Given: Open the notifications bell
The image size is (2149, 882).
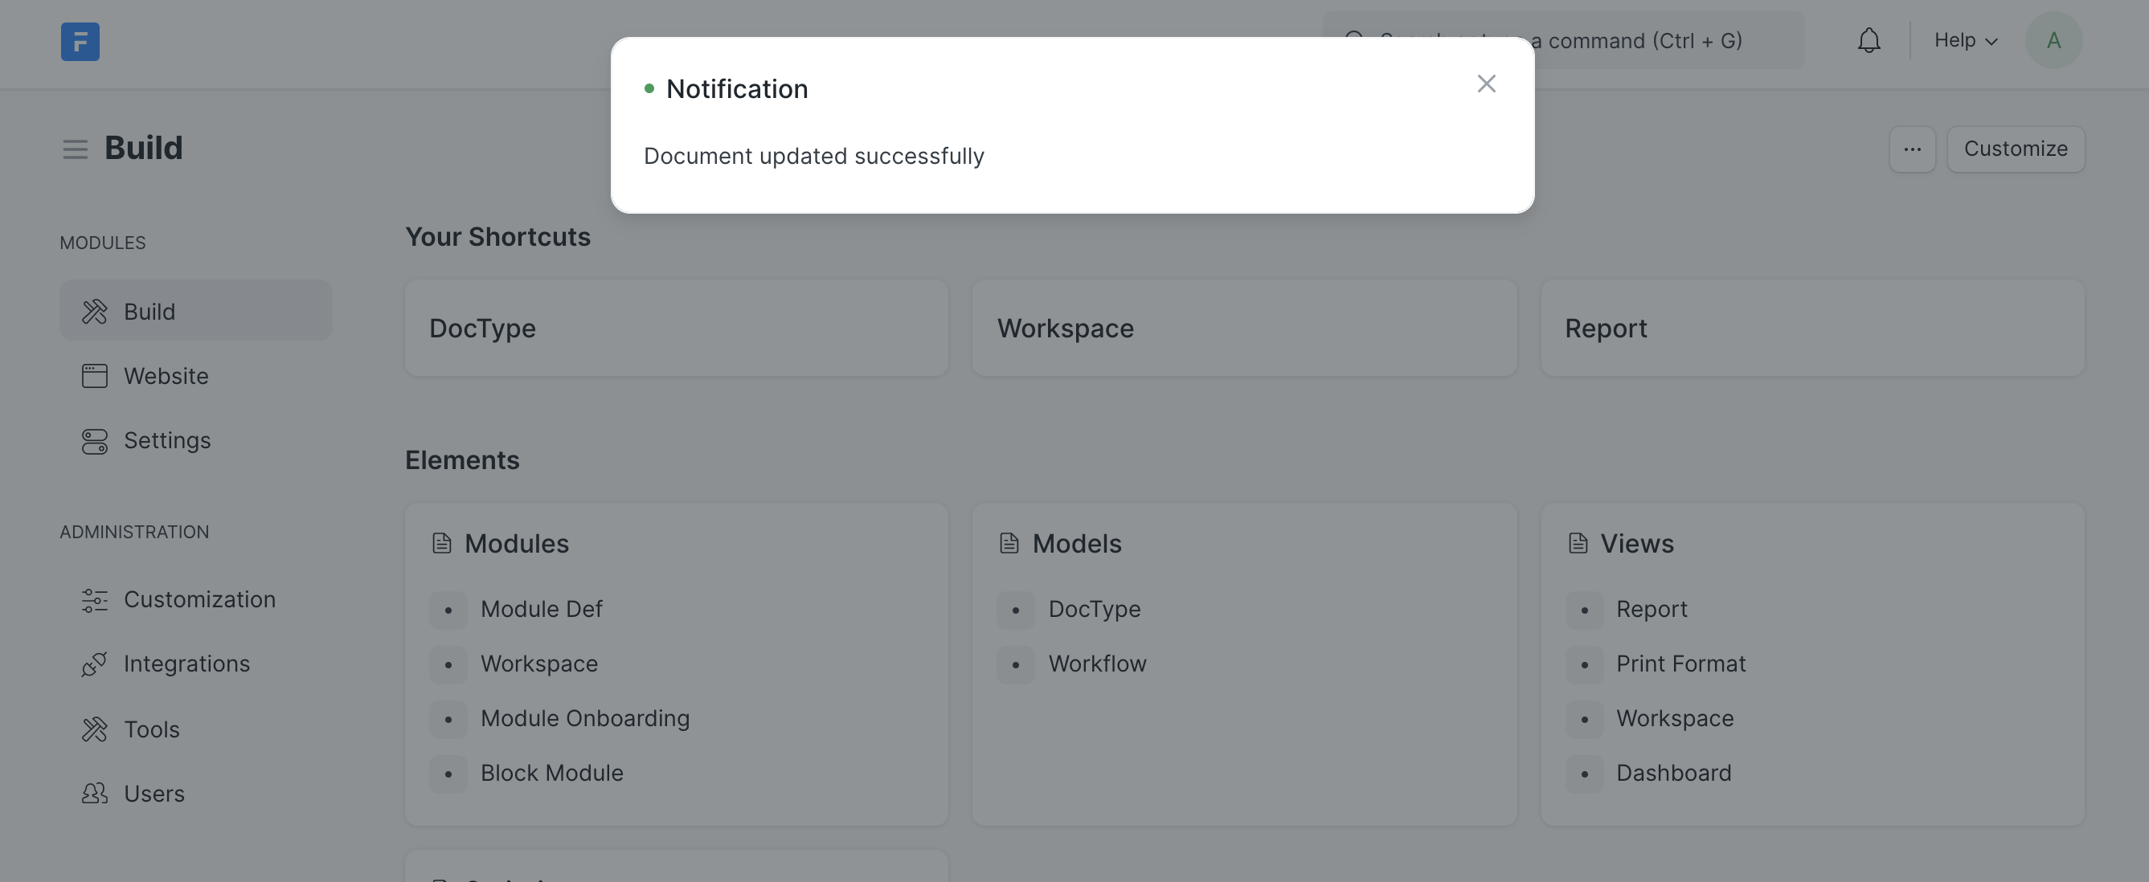Looking at the screenshot, I should (1869, 40).
